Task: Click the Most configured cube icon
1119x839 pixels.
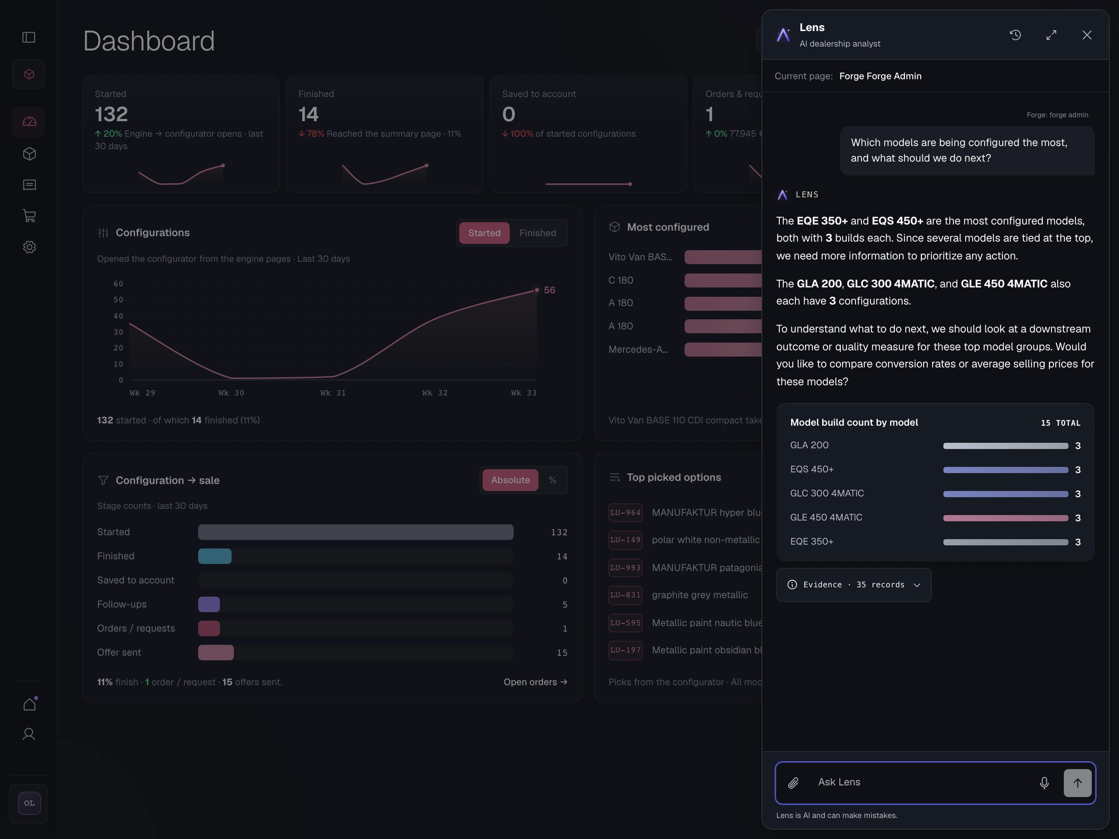Action: coord(615,227)
